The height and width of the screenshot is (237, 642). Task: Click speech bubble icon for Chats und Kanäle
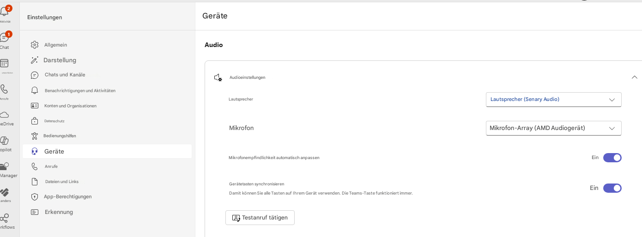pyautogui.click(x=35, y=75)
